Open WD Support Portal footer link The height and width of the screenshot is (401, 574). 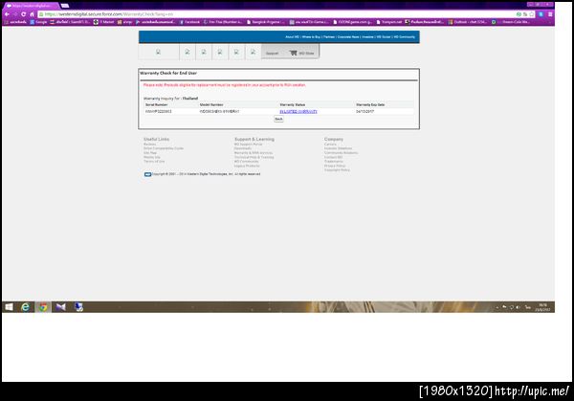coord(248,145)
